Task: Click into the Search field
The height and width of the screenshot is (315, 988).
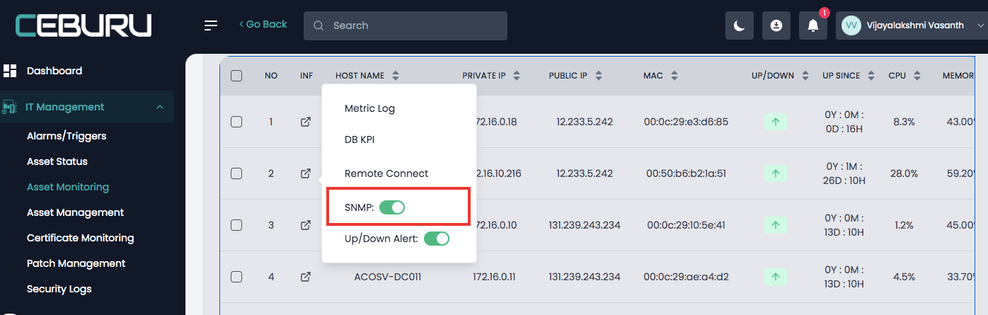Action: [406, 25]
